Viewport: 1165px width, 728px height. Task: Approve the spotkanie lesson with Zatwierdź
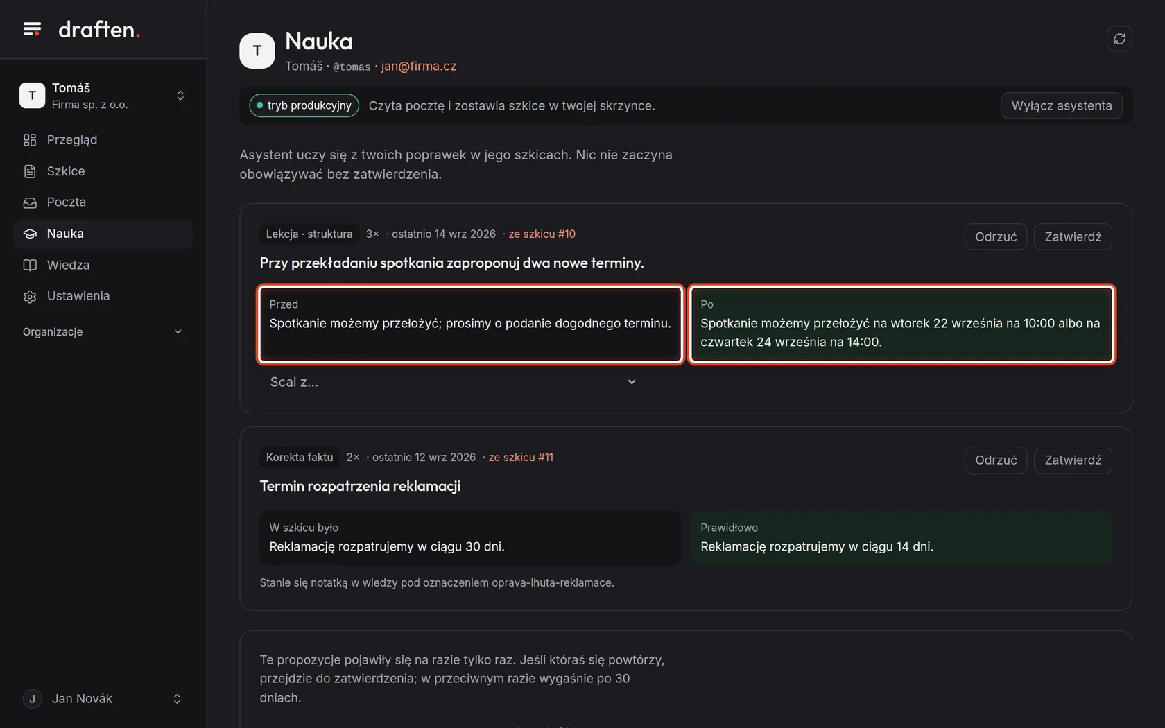pos(1073,236)
